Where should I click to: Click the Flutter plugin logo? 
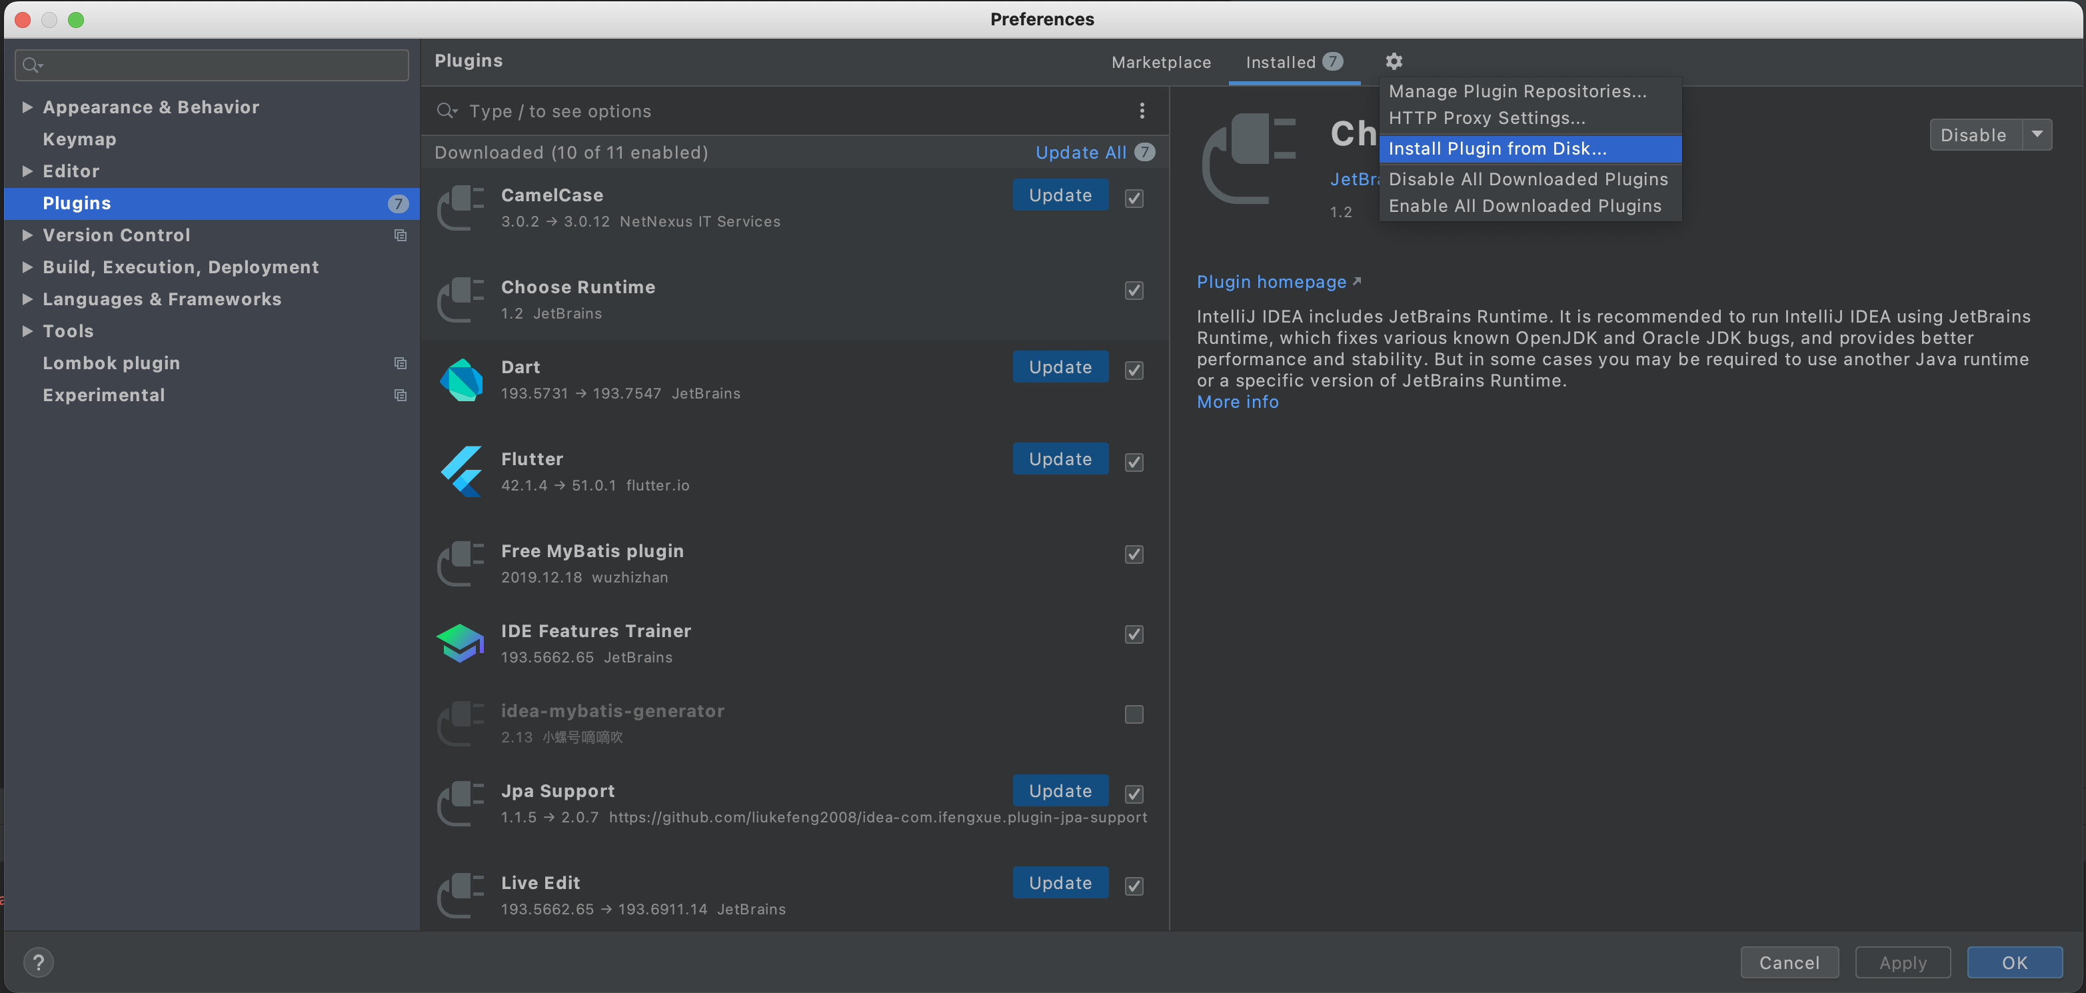[x=461, y=471]
